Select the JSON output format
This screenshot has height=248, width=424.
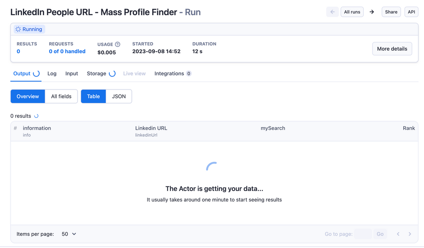coord(119,96)
